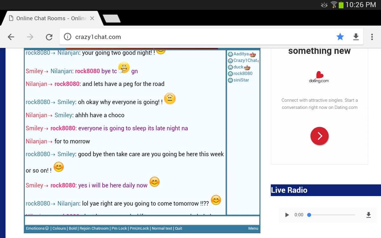
Task: Open Chrome three-dot overflow menu
Action: (372, 37)
